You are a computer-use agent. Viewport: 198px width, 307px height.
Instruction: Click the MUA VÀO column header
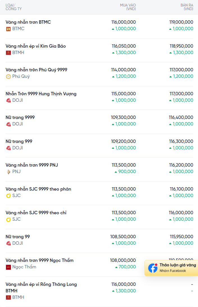coord(128,7)
